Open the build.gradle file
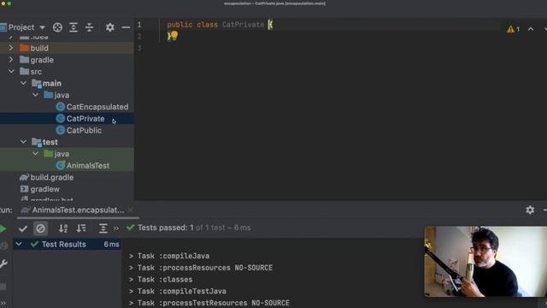Image resolution: width=547 pixels, height=308 pixels. point(47,177)
